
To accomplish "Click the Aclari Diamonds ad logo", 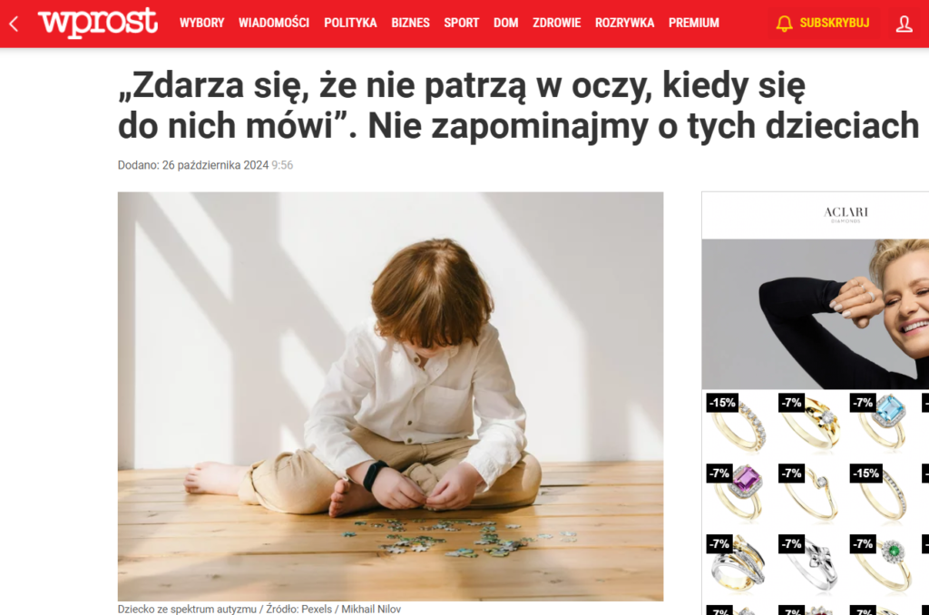I will point(846,214).
